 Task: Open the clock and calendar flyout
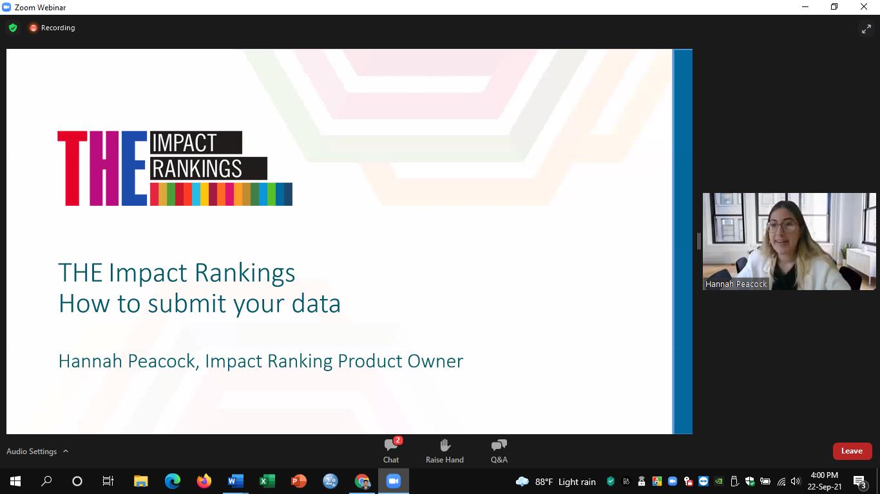click(x=825, y=481)
